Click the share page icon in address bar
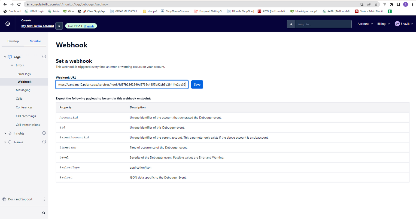The width and height of the screenshot is (416, 219). (x=369, y=4)
